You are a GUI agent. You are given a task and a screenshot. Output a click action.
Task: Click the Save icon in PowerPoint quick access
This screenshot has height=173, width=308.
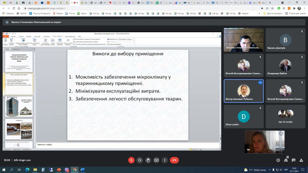pyautogui.click(x=7, y=34)
